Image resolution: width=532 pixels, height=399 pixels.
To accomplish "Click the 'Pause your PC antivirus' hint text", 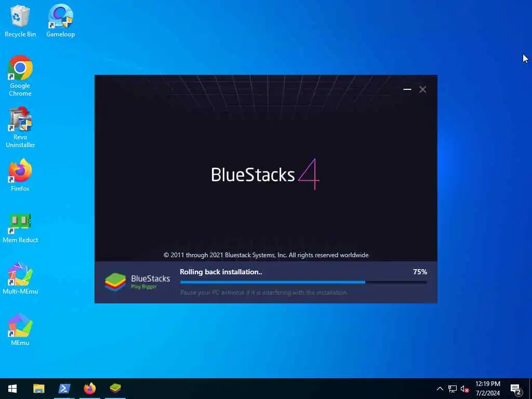I will tap(263, 292).
